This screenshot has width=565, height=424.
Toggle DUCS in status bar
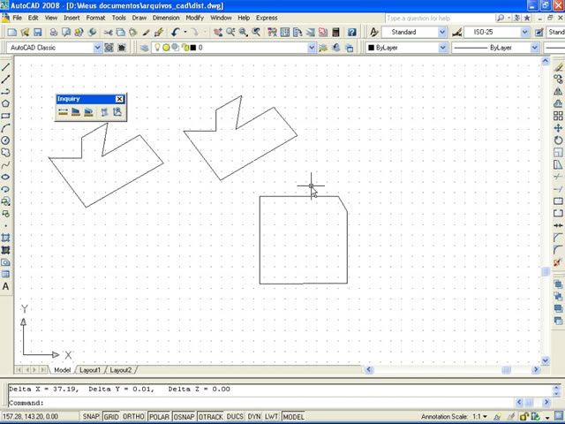(235, 416)
